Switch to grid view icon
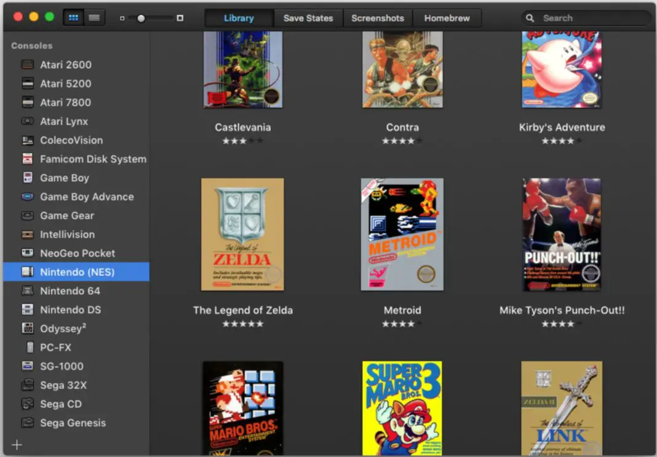Screen dimensions: 657x457 tap(73, 17)
